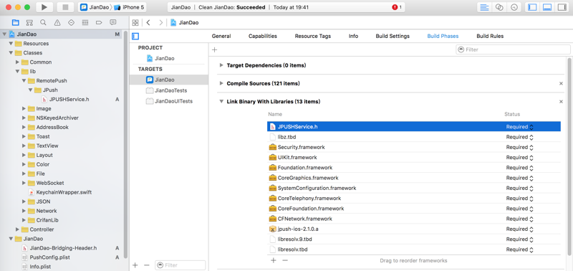Stop the running task in toolbar

[x=65, y=7]
